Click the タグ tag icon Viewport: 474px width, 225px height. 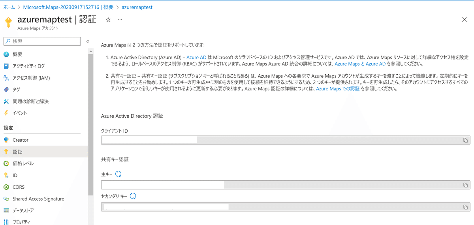pyautogui.click(x=6, y=90)
